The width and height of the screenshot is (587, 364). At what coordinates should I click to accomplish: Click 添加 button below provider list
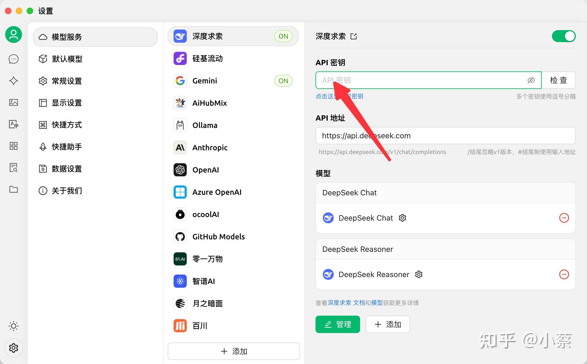[234, 351]
